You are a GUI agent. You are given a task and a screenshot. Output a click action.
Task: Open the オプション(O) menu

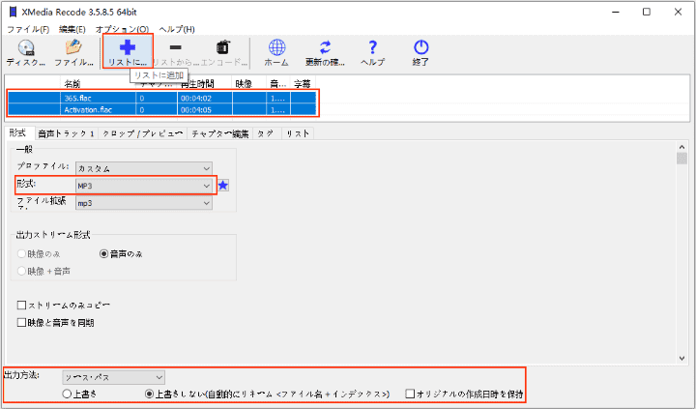(x=122, y=29)
